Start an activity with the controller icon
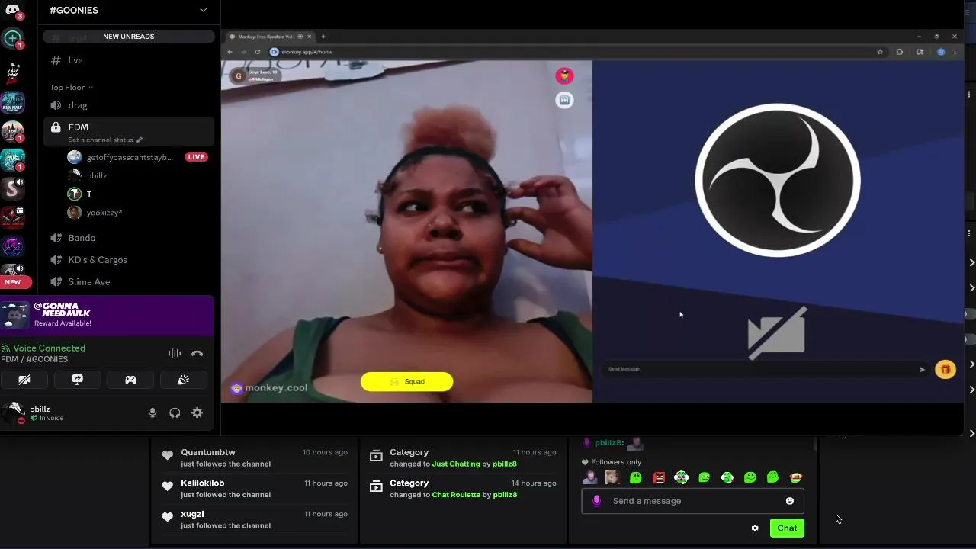 point(130,380)
